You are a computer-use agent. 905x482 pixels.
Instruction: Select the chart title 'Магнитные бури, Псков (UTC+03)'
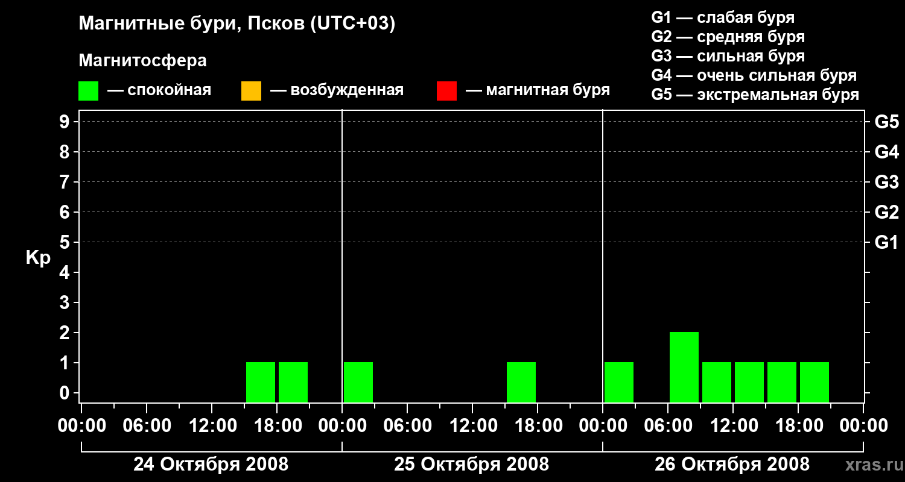(237, 24)
